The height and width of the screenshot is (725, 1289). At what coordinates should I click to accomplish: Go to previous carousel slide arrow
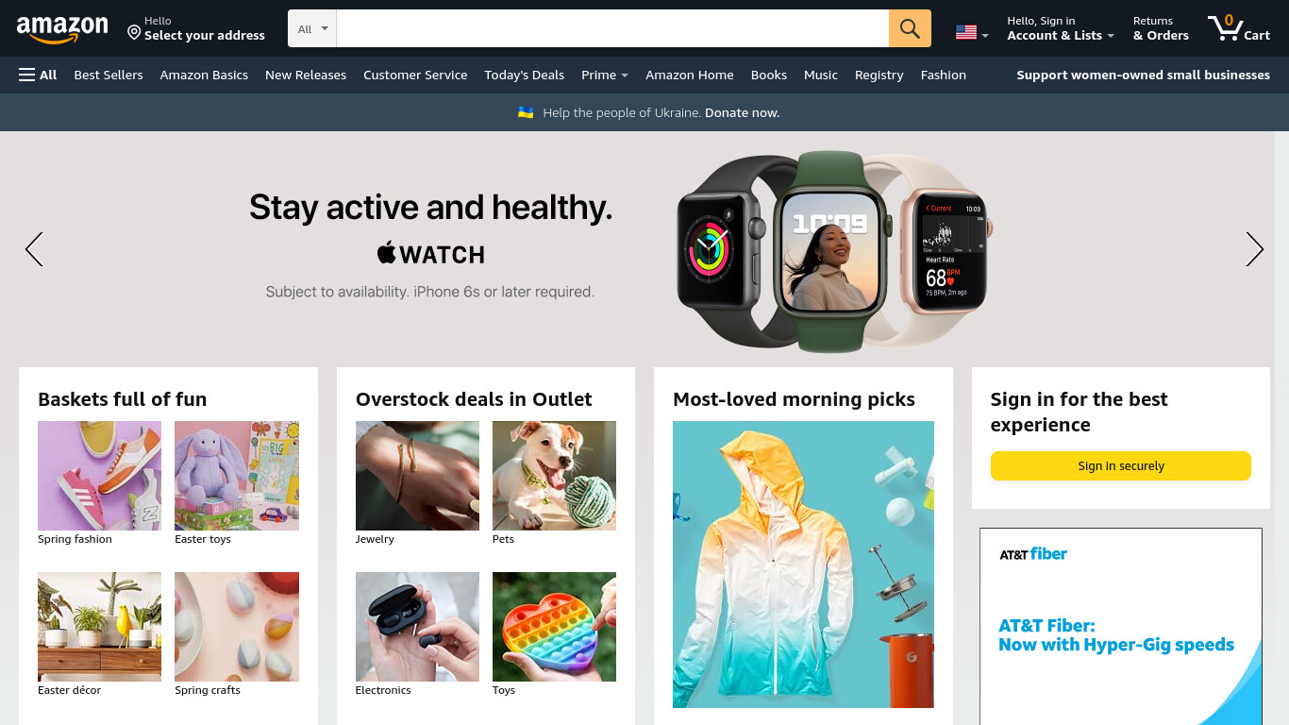[34, 249]
